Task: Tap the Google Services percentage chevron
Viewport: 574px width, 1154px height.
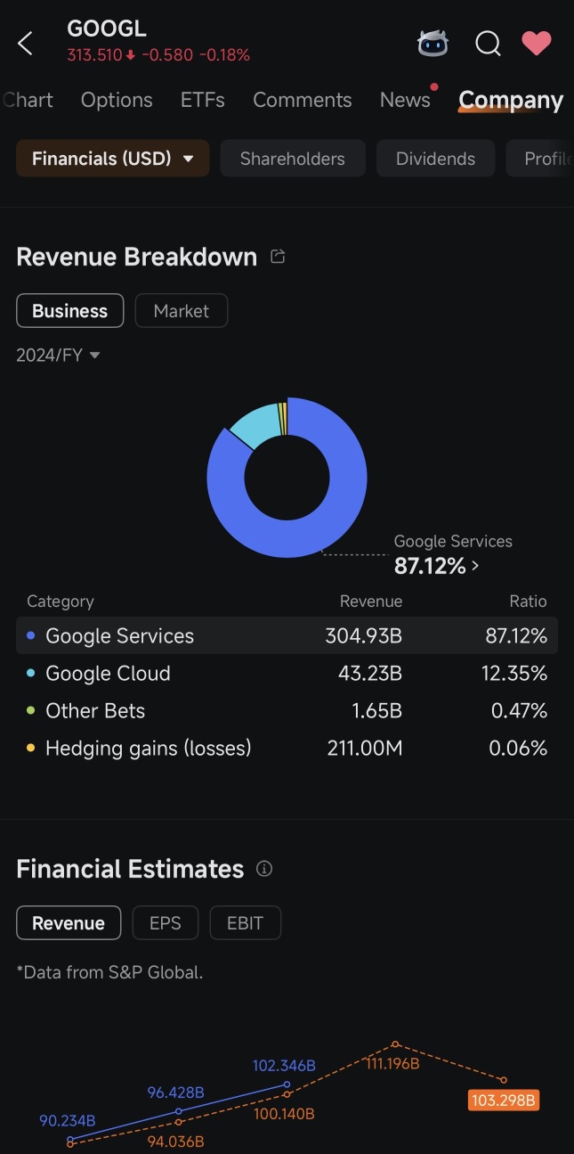Action: pyautogui.click(x=474, y=565)
